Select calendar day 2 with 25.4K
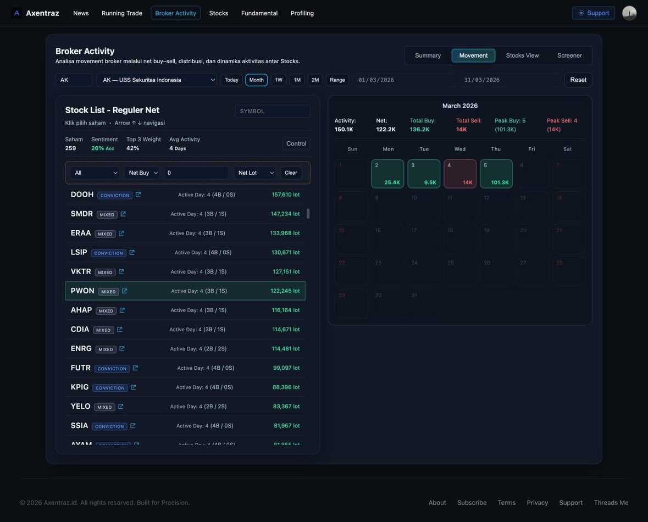This screenshot has width=648, height=522. (387, 174)
